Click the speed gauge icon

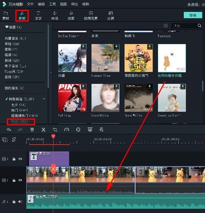coord(66,130)
